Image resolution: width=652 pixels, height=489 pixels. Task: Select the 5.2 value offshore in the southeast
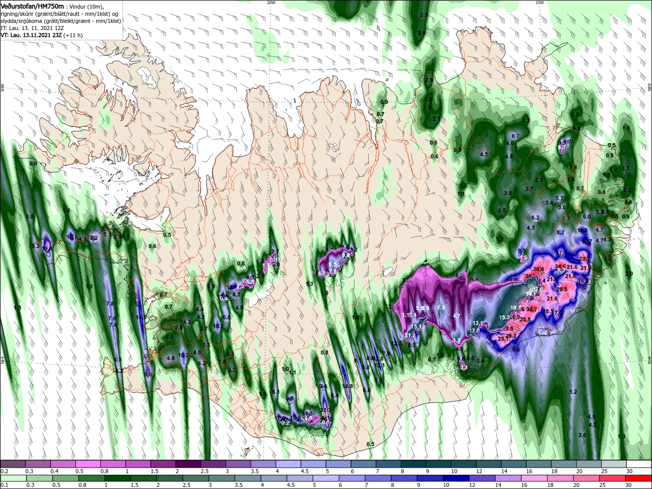(x=573, y=392)
